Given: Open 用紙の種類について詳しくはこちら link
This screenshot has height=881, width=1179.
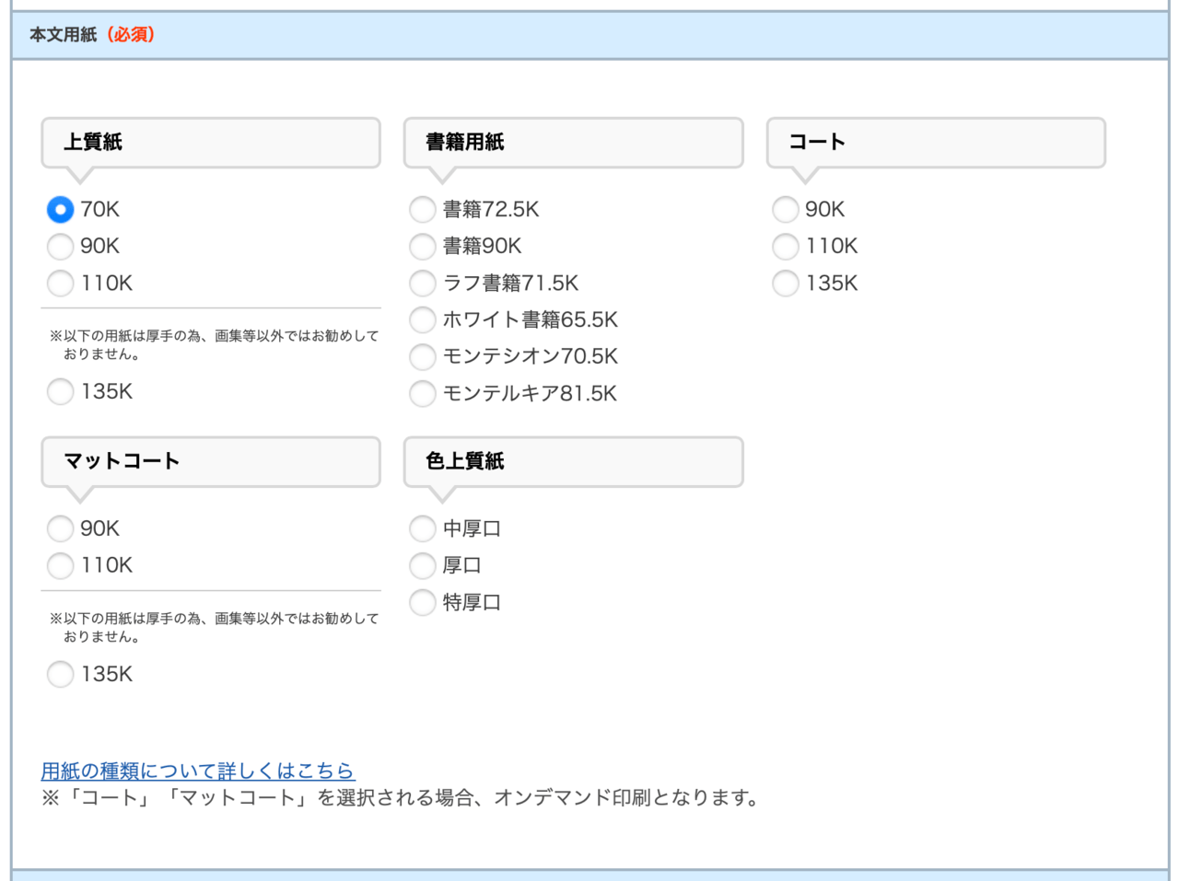Looking at the screenshot, I should point(199,771).
